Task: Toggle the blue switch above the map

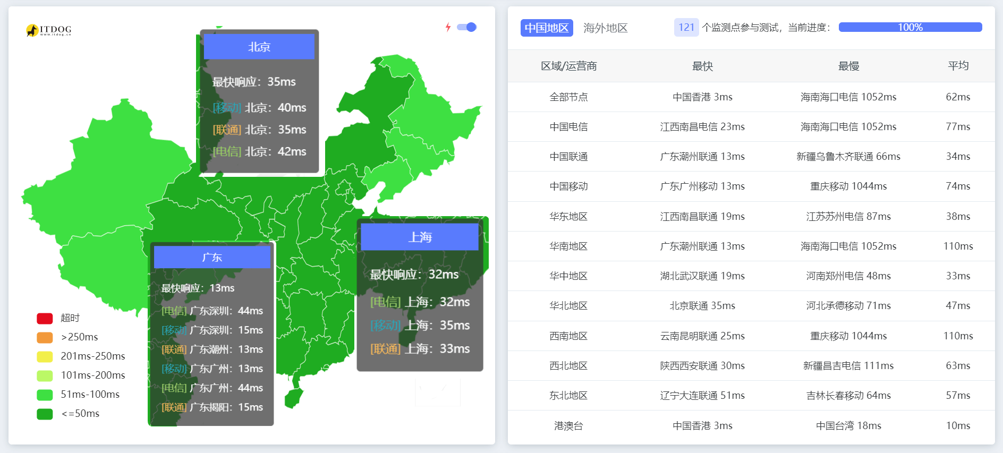Action: [x=467, y=27]
